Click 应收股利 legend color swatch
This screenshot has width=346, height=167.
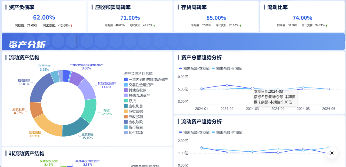coord(126,117)
